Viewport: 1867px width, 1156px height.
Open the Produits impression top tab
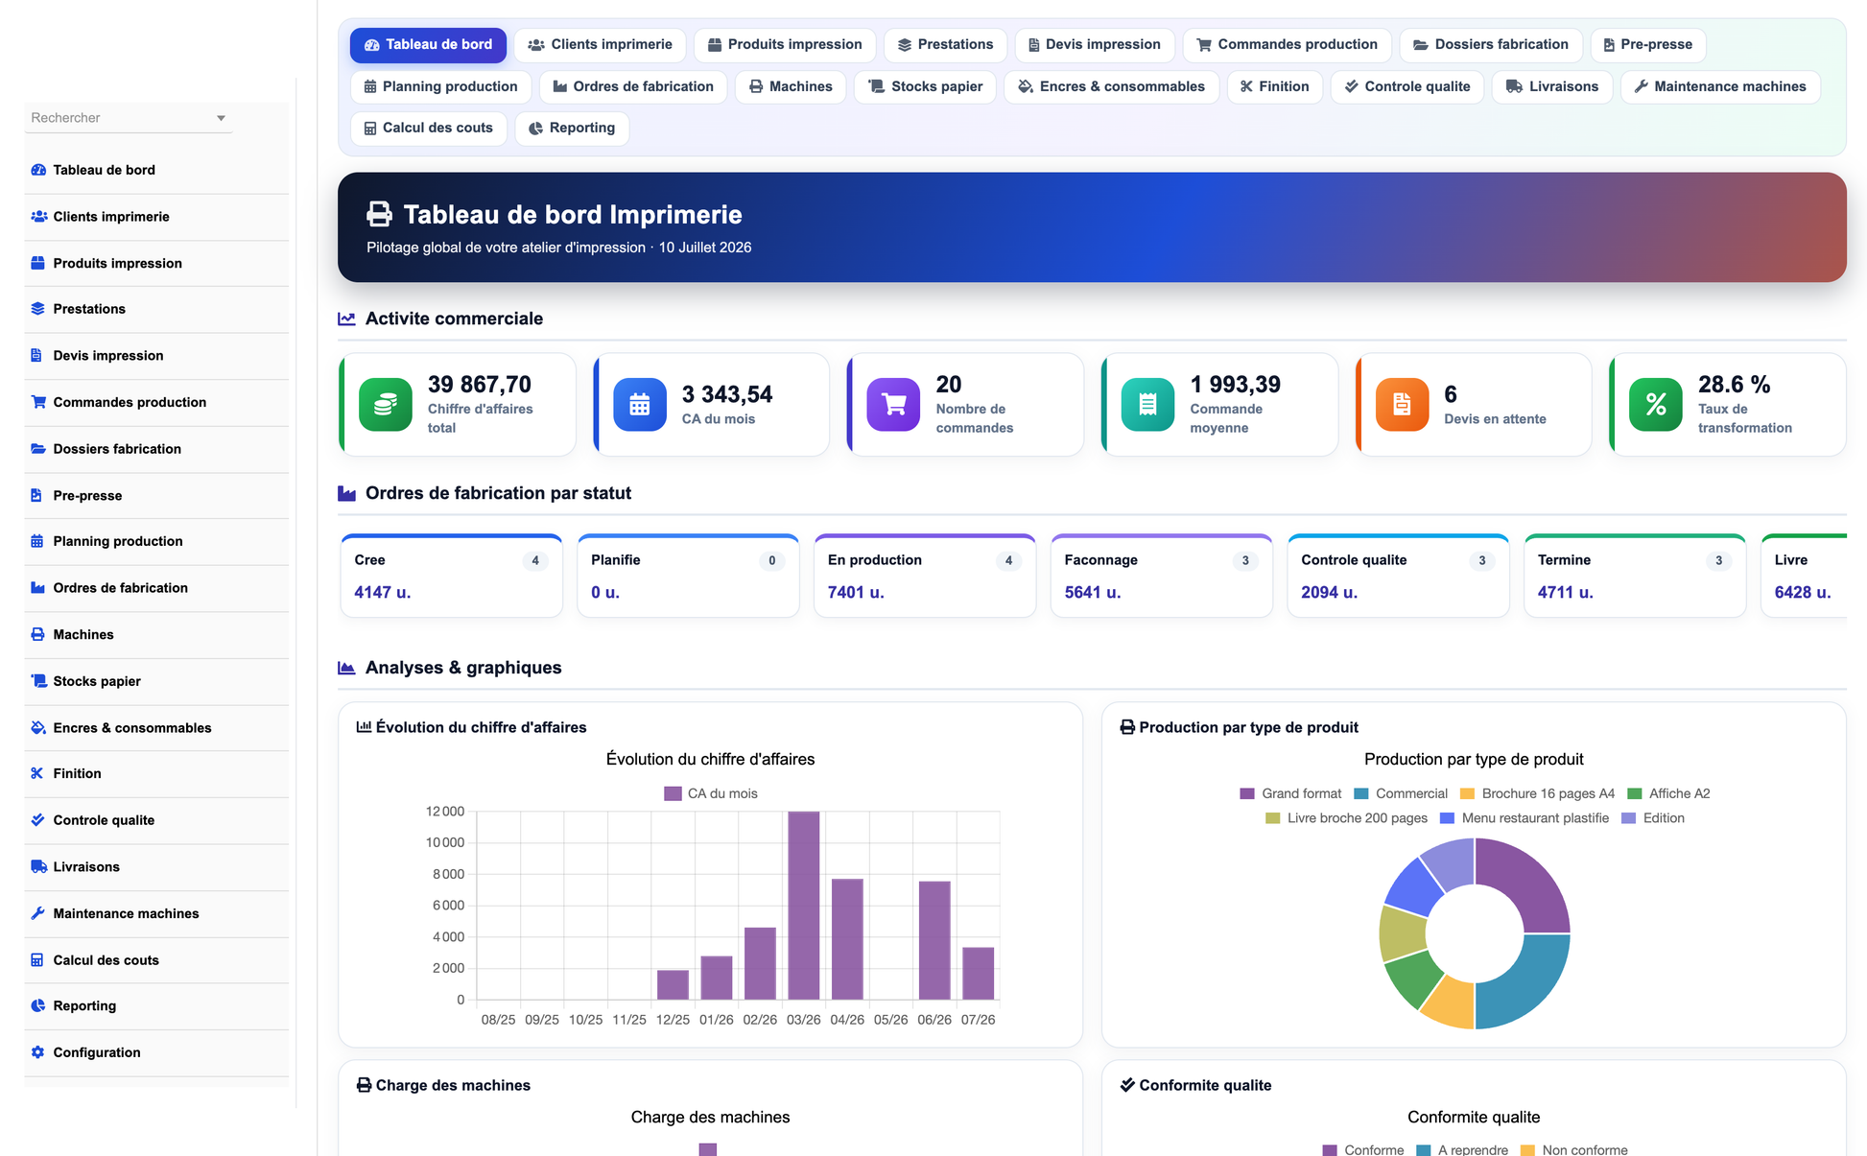pos(785,44)
